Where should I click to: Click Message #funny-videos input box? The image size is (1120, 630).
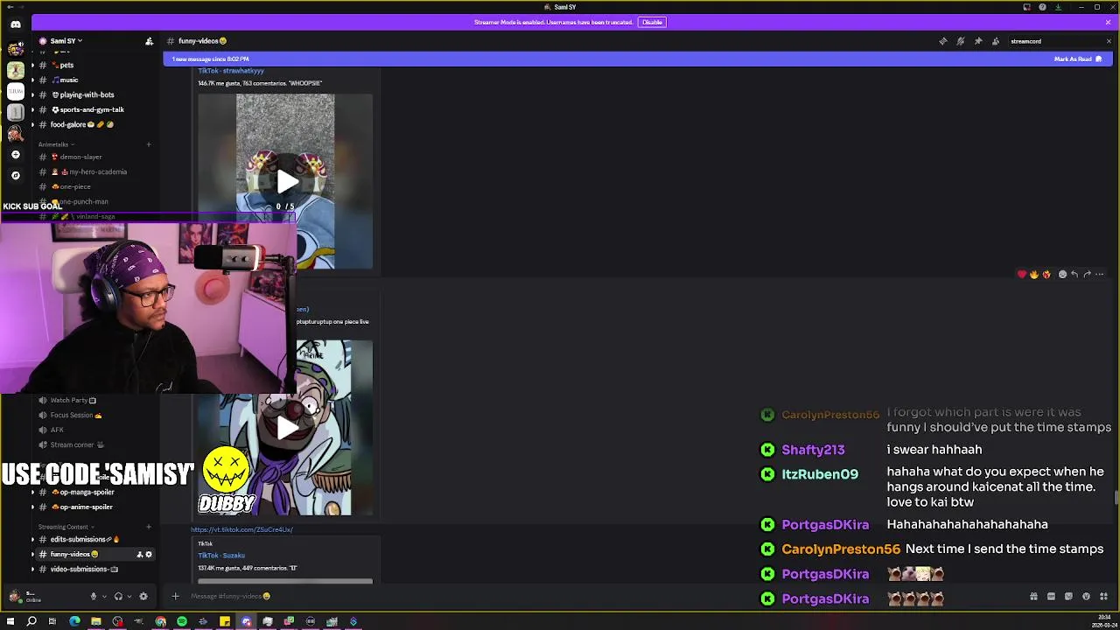[x=604, y=596]
